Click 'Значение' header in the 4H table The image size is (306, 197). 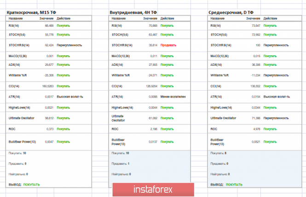click(150, 18)
